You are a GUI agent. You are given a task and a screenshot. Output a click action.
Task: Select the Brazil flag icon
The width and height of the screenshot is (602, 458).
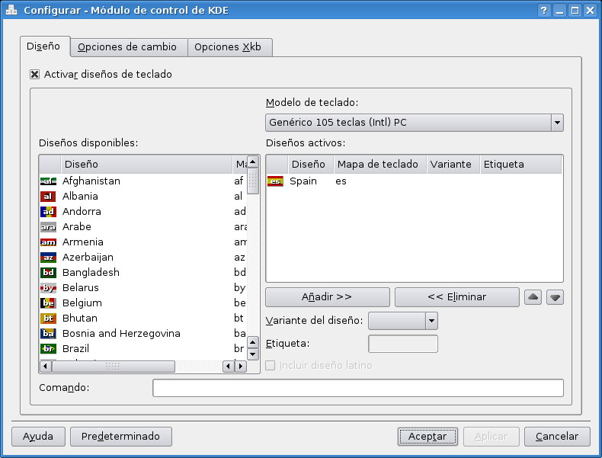pyautogui.click(x=48, y=349)
